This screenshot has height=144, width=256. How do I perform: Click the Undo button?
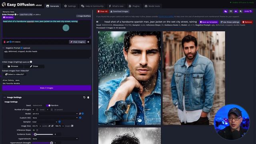pyautogui.click(x=248, y=11)
